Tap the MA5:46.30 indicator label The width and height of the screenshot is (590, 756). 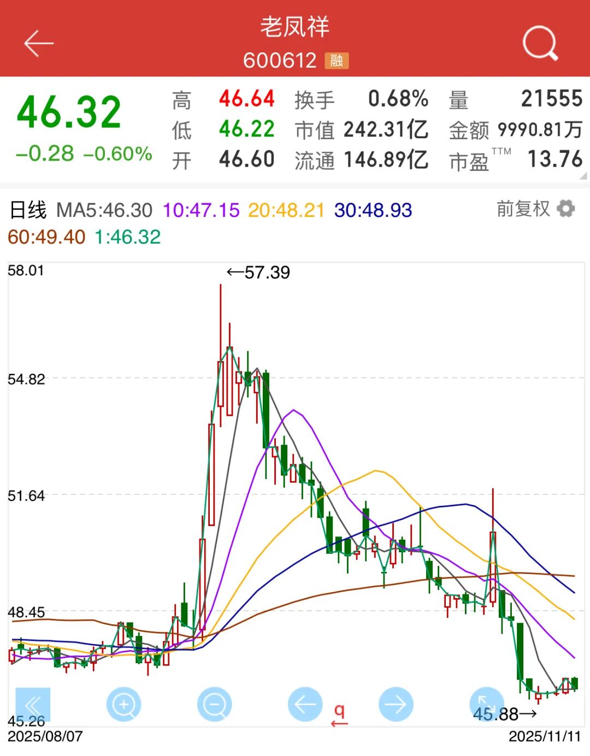tap(104, 210)
